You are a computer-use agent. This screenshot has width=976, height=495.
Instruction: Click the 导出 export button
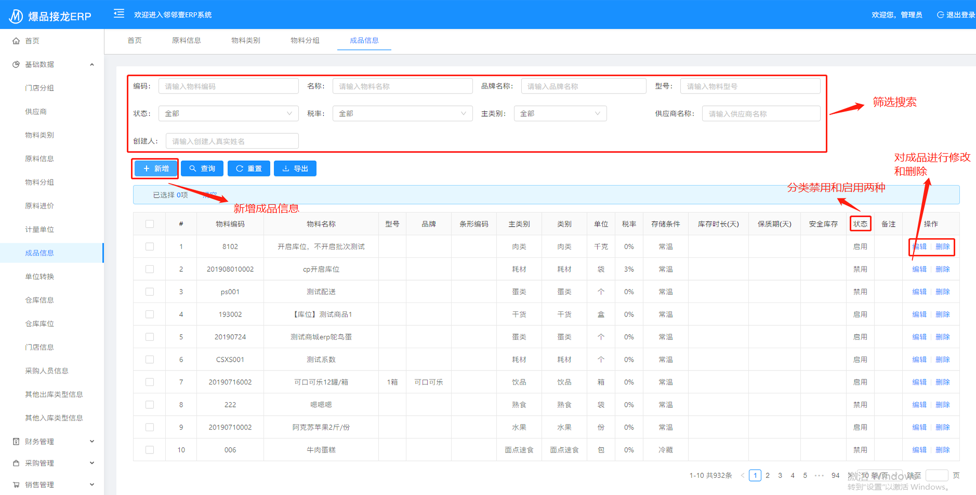(x=295, y=169)
